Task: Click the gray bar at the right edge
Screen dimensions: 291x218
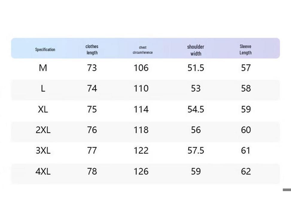Action: point(287,190)
